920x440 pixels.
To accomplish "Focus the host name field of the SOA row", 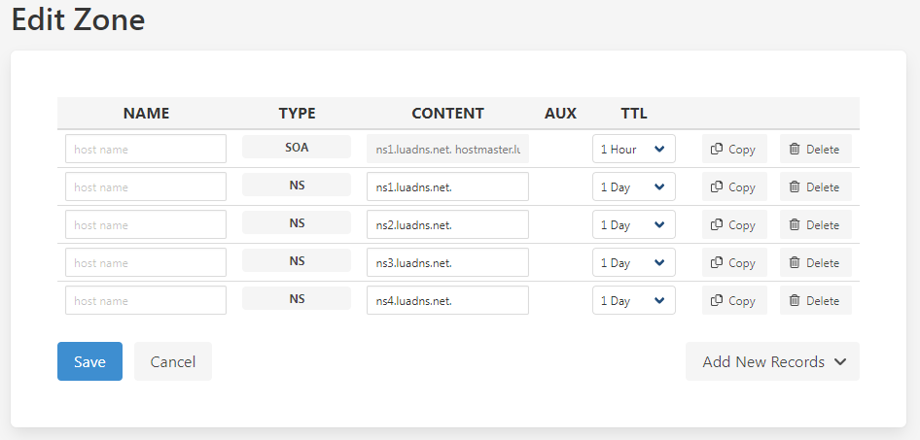I will tap(146, 149).
